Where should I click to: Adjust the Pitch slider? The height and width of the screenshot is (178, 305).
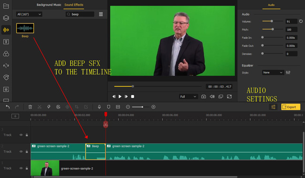(x=272, y=30)
